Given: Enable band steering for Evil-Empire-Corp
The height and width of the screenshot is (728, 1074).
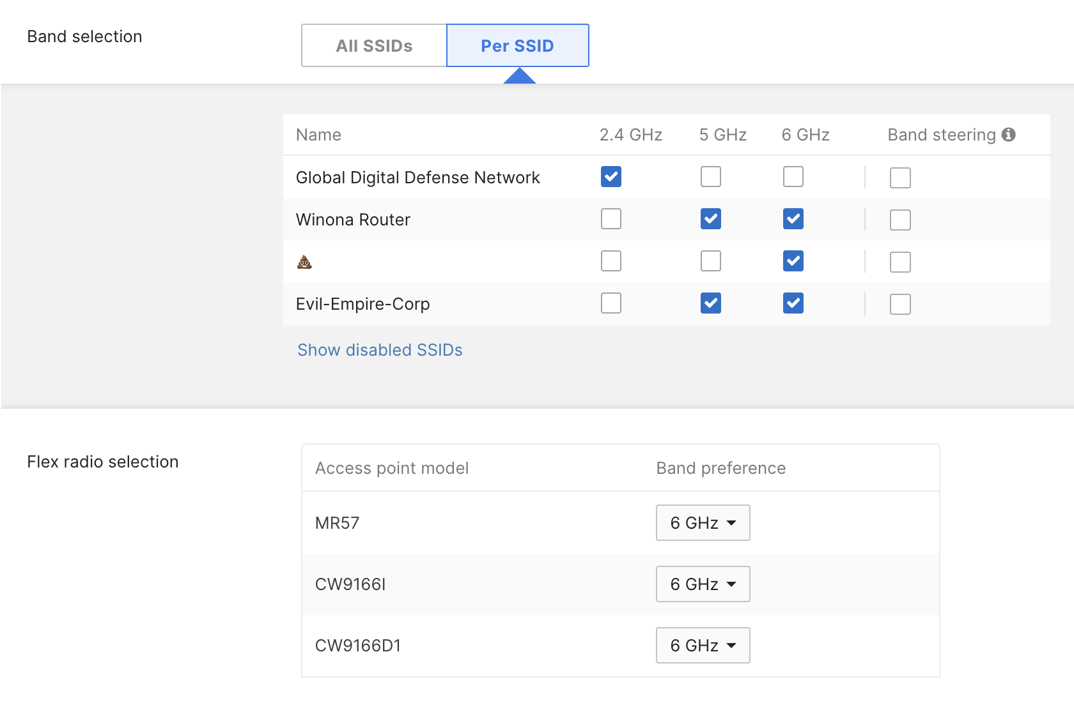Looking at the screenshot, I should coord(900,305).
